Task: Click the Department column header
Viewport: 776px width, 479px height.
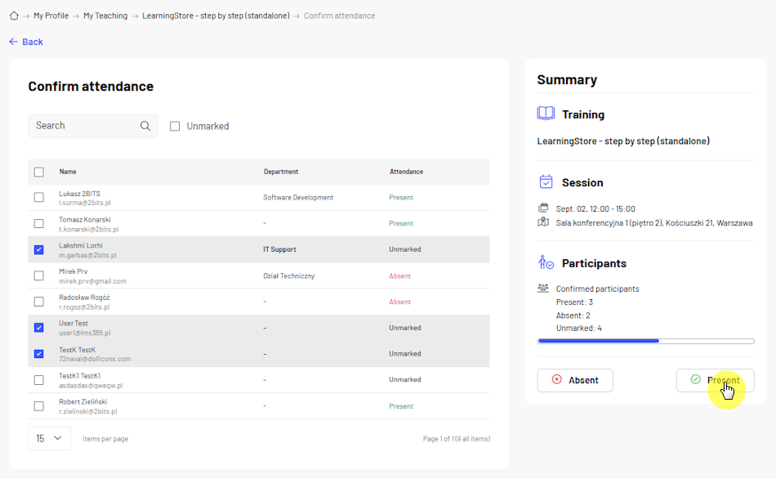Action: click(x=281, y=172)
